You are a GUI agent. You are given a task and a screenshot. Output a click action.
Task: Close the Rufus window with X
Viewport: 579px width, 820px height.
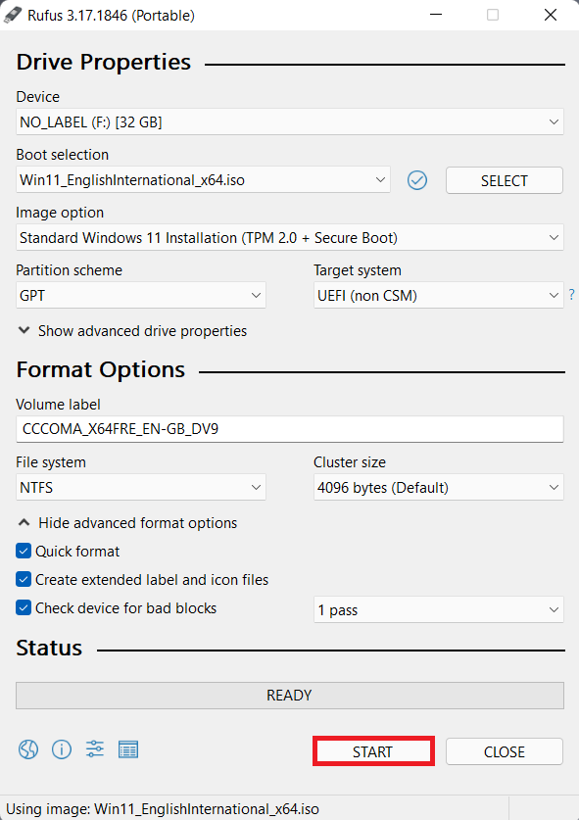[x=551, y=15]
